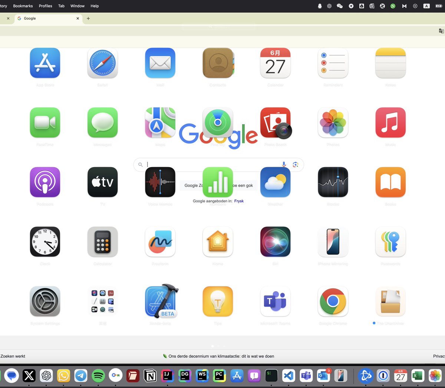This screenshot has height=388, width=445.
Task: Click the WeChat menu bar icon
Action: [x=340, y=6]
